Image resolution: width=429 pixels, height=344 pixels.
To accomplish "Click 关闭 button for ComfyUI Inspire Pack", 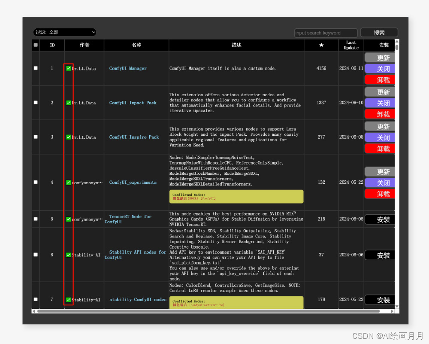I will [380, 137].
